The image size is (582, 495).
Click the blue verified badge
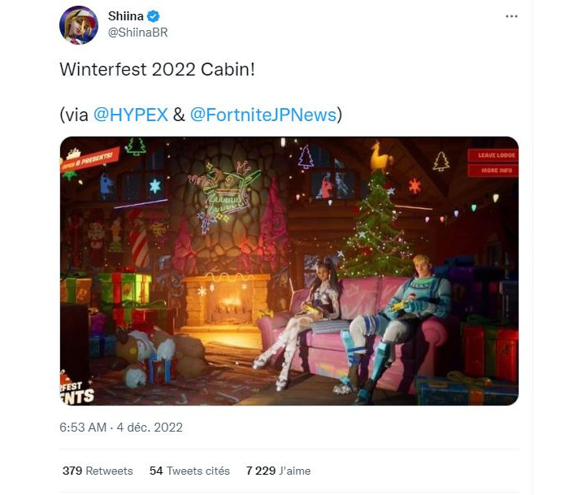click(x=154, y=16)
